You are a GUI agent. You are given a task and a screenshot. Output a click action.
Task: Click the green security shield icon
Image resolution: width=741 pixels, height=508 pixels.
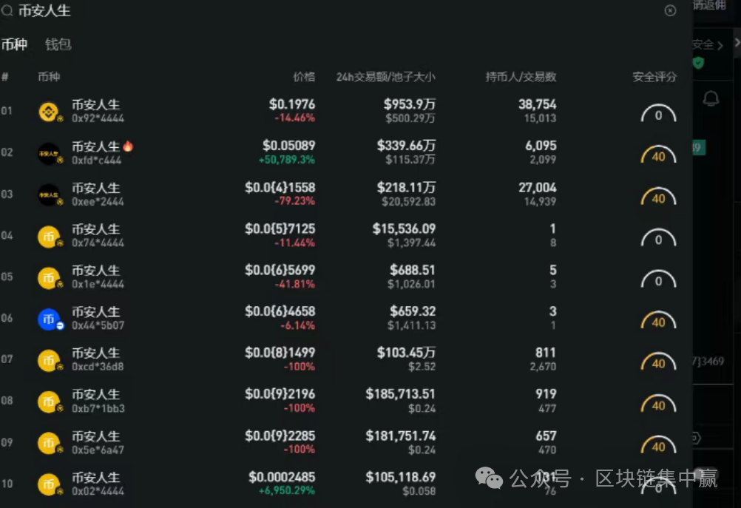698,64
